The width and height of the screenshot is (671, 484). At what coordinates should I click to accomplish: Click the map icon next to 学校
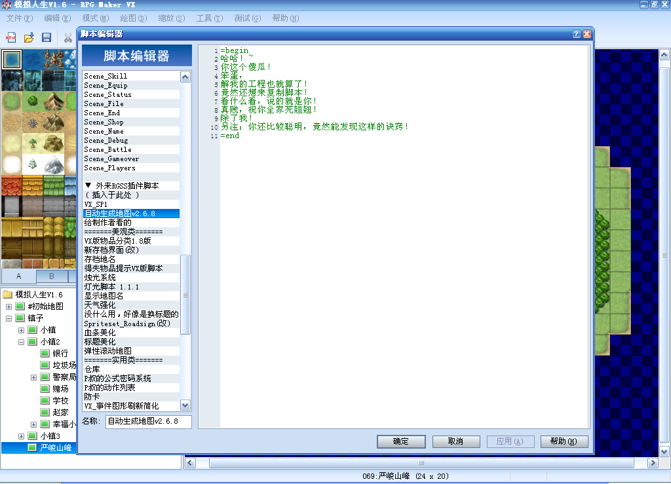click(x=45, y=400)
